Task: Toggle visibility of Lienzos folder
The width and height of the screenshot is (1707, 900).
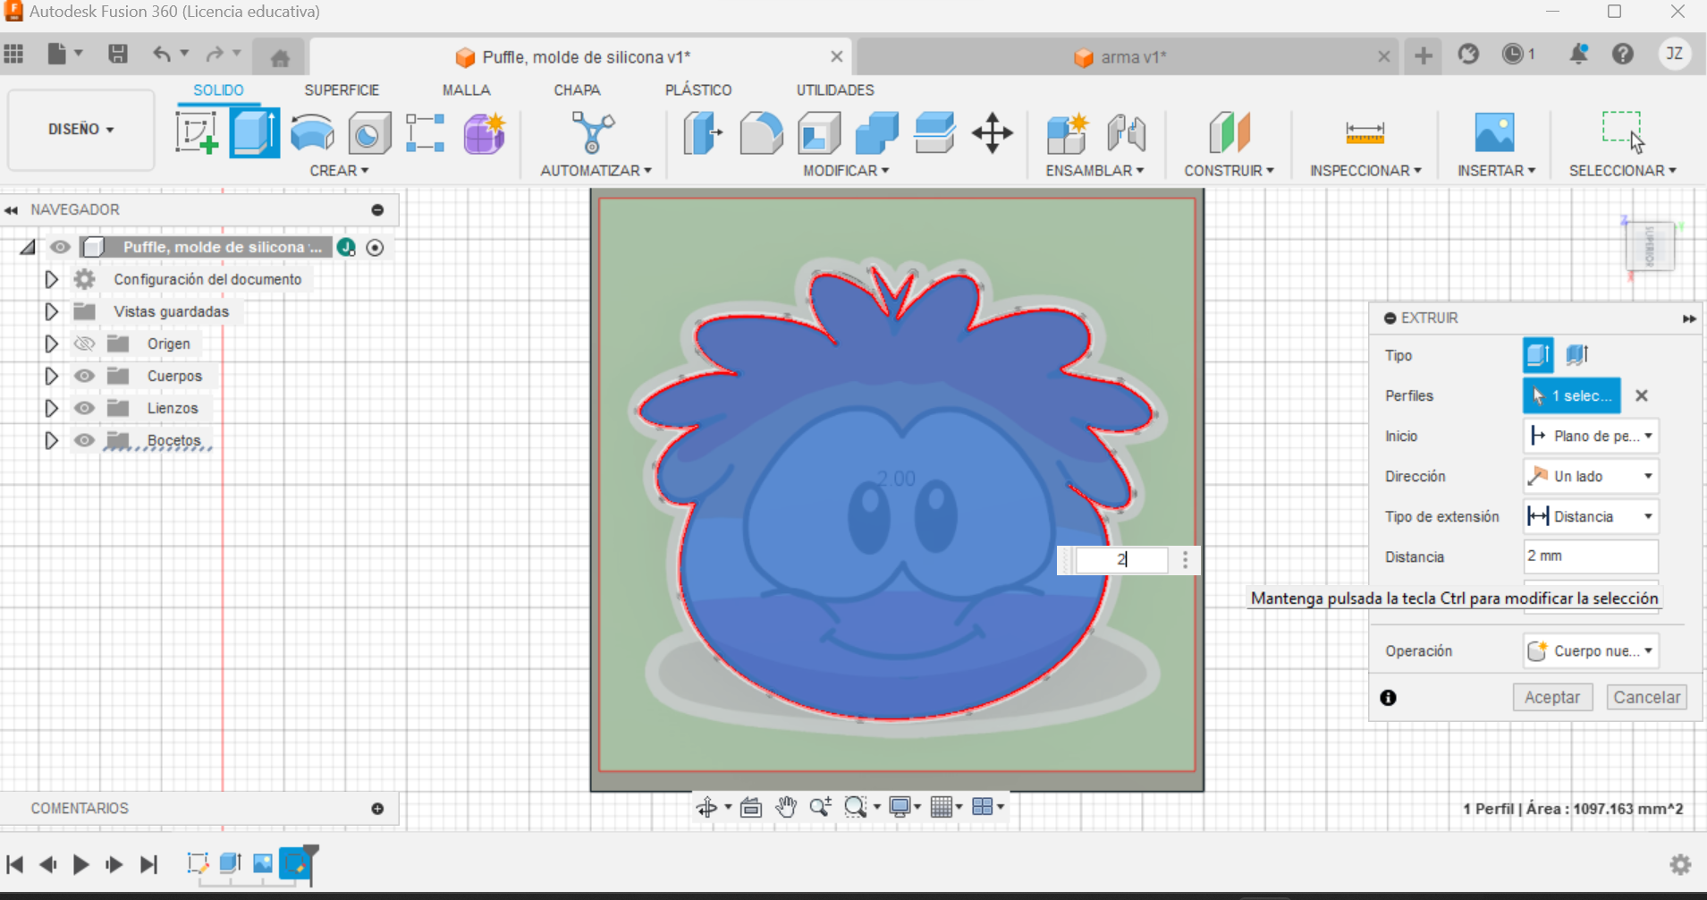Action: pyautogui.click(x=84, y=408)
